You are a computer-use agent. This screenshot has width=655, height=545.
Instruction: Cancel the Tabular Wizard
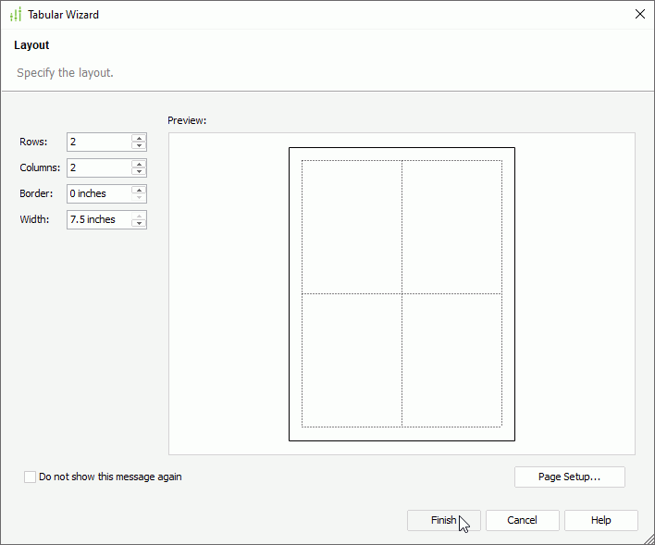pos(522,520)
